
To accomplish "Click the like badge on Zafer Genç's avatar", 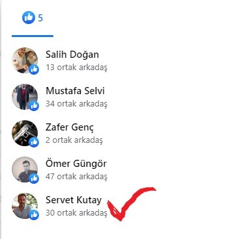I will click(34, 142).
